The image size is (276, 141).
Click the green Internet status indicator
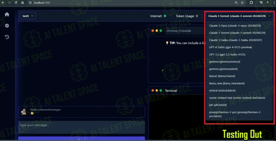tap(165, 16)
